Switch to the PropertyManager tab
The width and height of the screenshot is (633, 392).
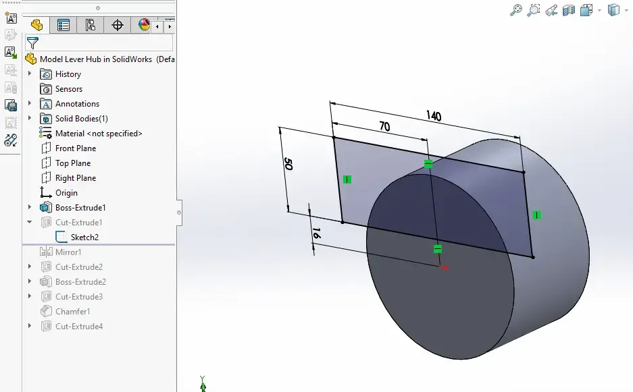[x=64, y=25]
